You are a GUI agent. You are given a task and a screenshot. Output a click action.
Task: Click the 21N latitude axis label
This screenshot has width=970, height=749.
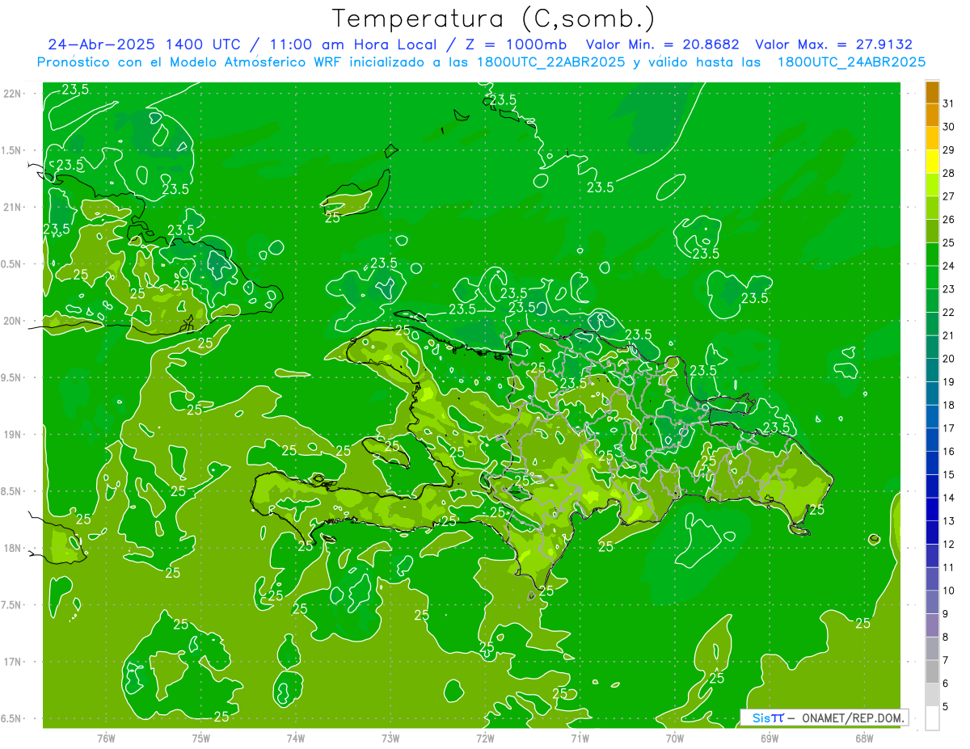point(13,208)
